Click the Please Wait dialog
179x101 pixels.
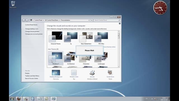[x=89, y=50]
